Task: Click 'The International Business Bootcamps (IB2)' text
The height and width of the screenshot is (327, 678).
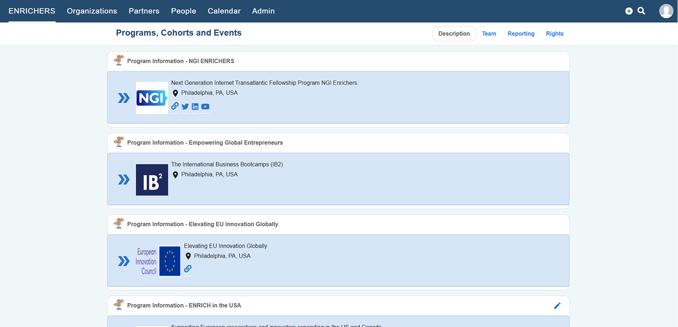Action: (x=227, y=164)
